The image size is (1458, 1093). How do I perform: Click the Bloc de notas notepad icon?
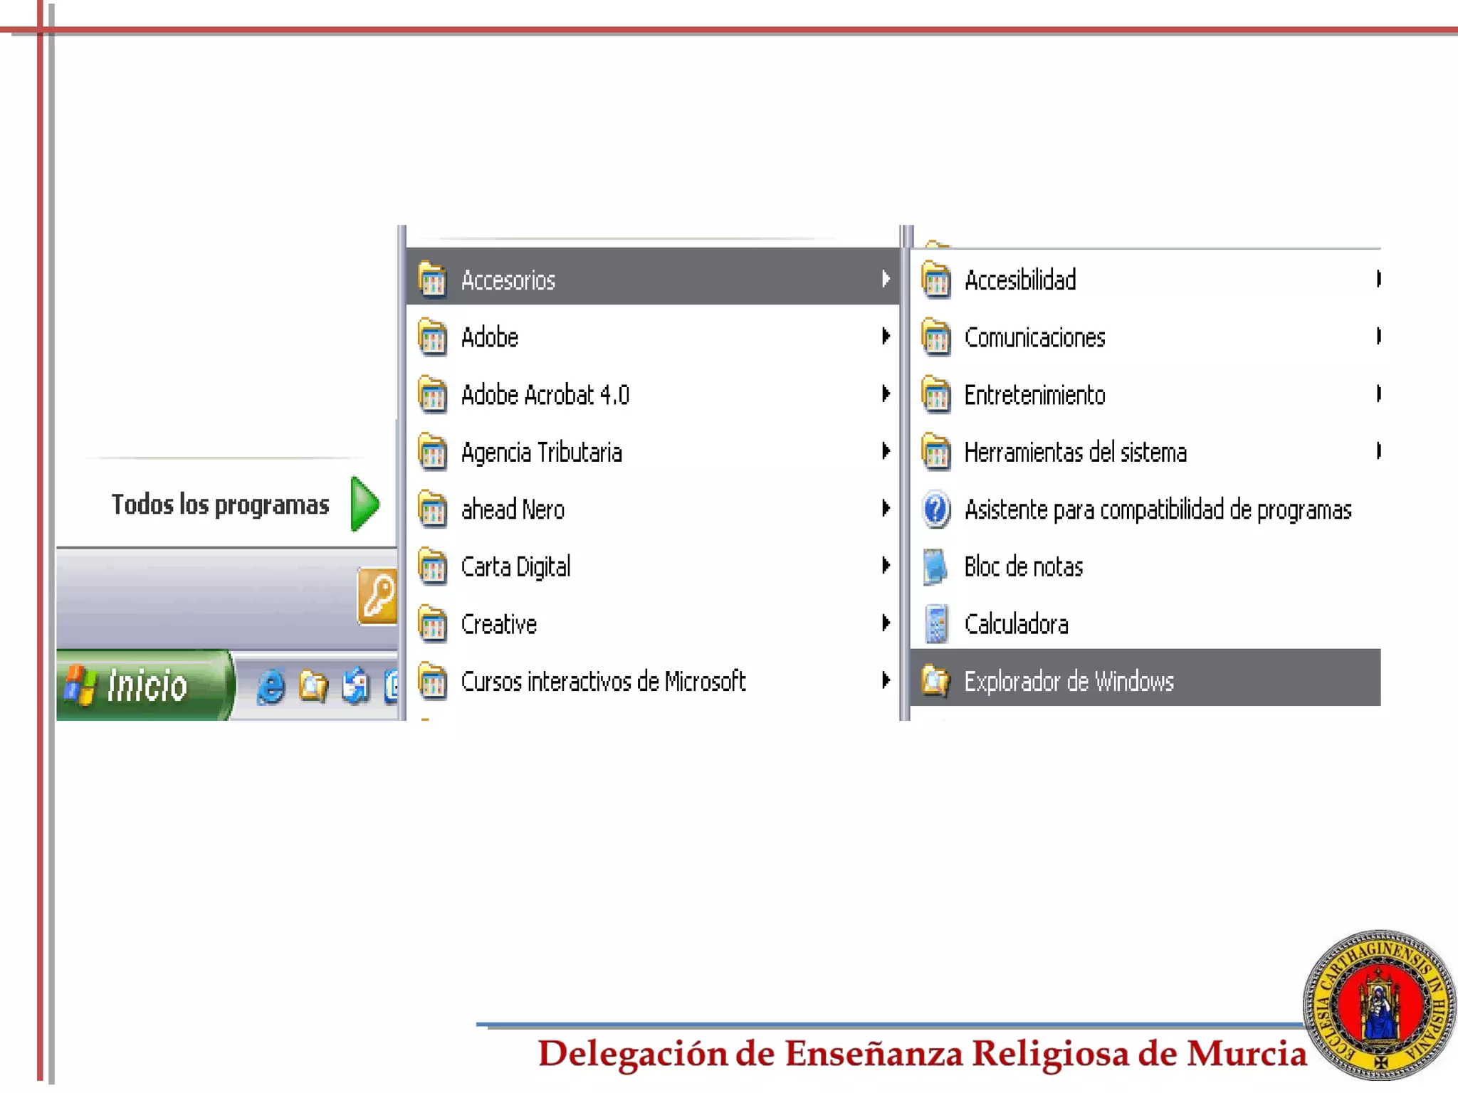click(x=935, y=567)
